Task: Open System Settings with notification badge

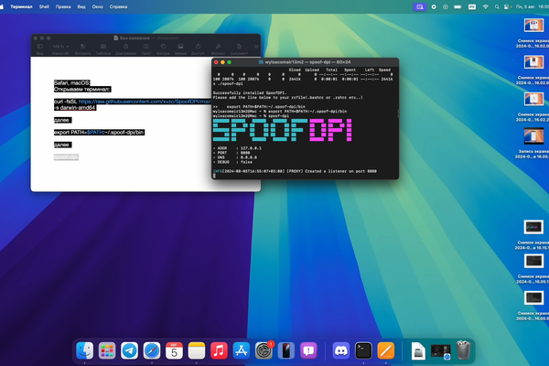Action: 264,350
